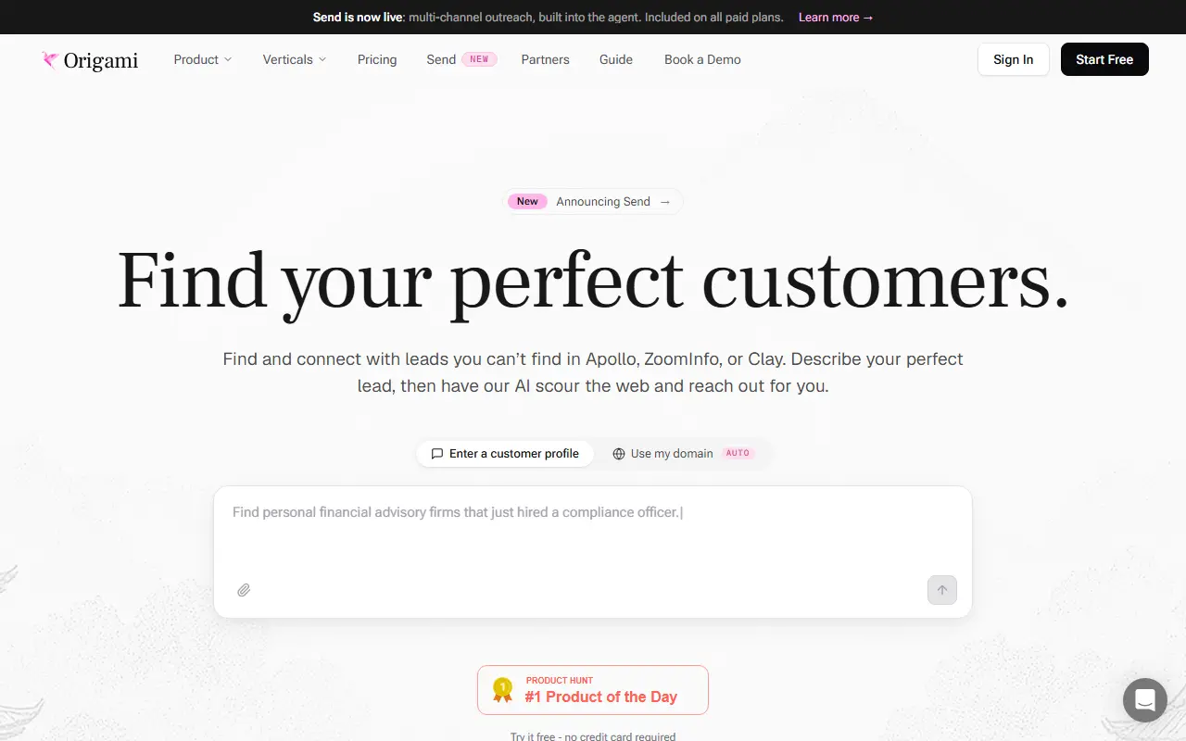Click the Origami hummingbird logo icon
Image resolution: width=1186 pixels, height=741 pixels.
50,60
